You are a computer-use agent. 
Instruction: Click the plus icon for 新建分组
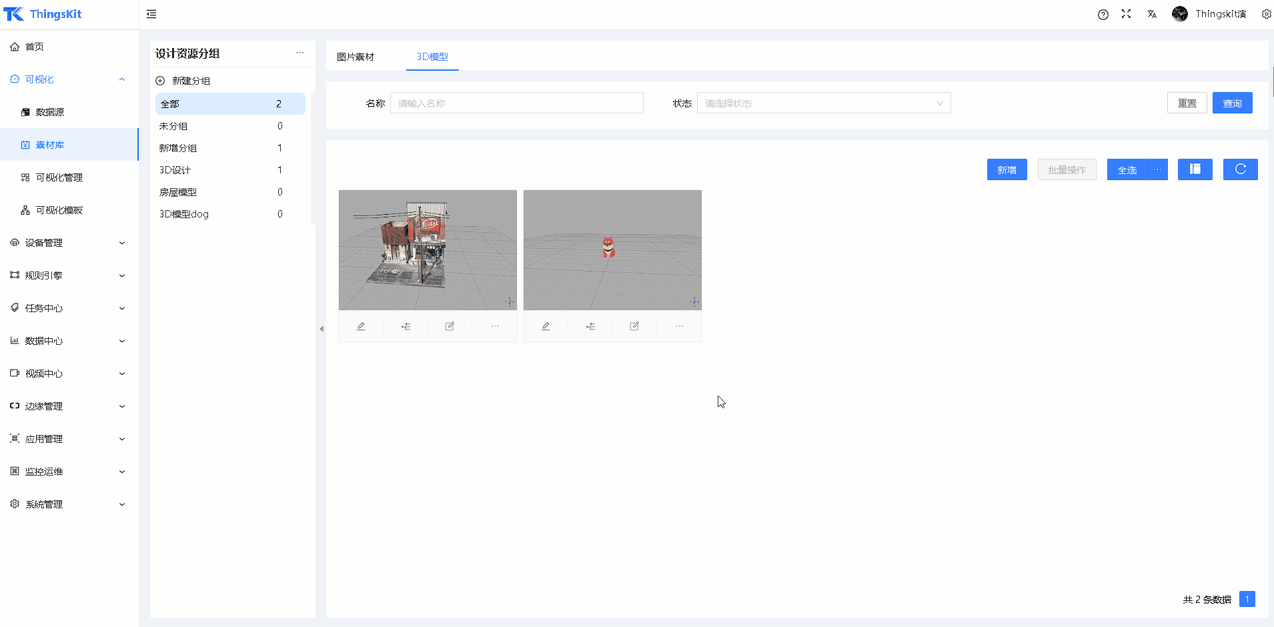click(160, 81)
